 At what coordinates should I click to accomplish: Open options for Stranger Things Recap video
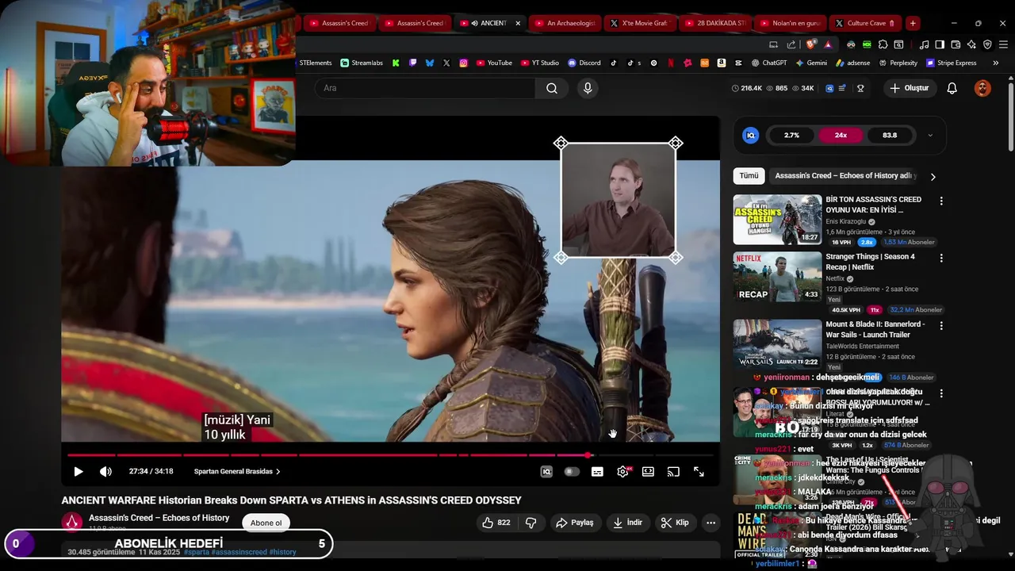[x=941, y=259]
